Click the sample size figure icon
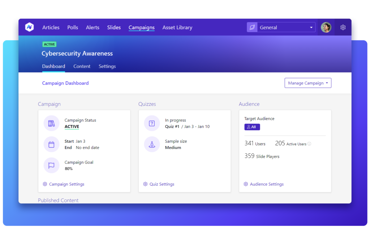The image size is (370, 229). pos(152,144)
